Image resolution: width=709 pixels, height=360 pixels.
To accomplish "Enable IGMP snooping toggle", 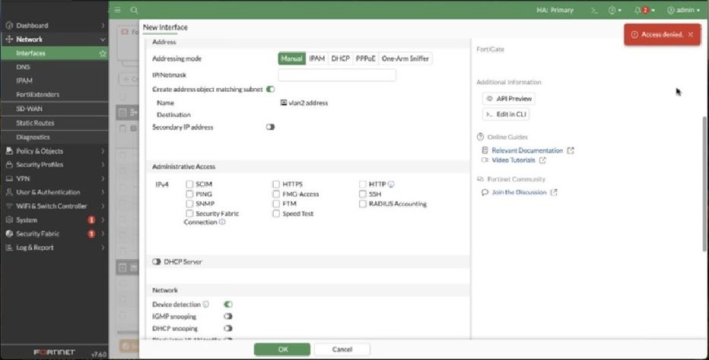I will [x=228, y=317].
